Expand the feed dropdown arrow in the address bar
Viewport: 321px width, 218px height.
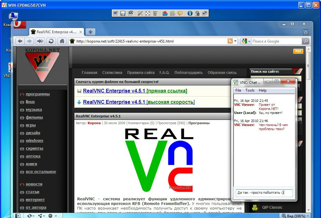tap(235, 41)
